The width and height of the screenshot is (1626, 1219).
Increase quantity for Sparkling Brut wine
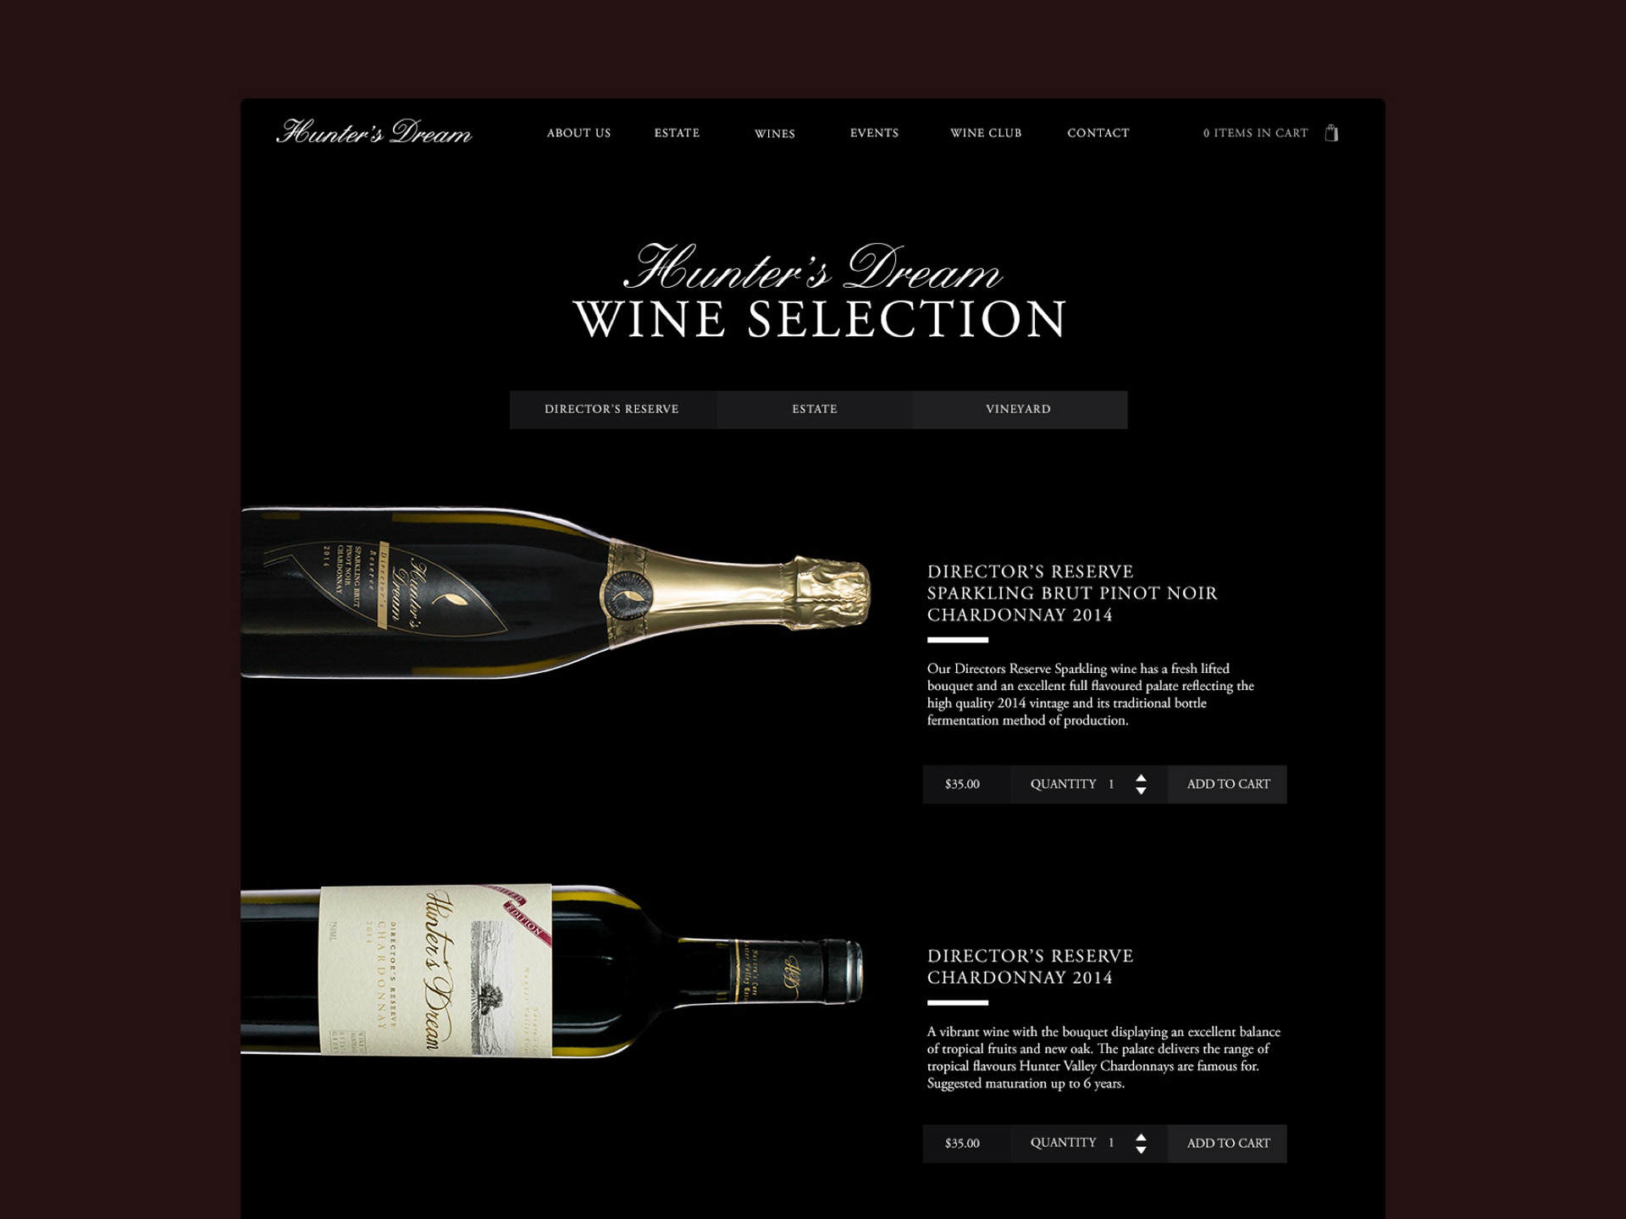1141,777
